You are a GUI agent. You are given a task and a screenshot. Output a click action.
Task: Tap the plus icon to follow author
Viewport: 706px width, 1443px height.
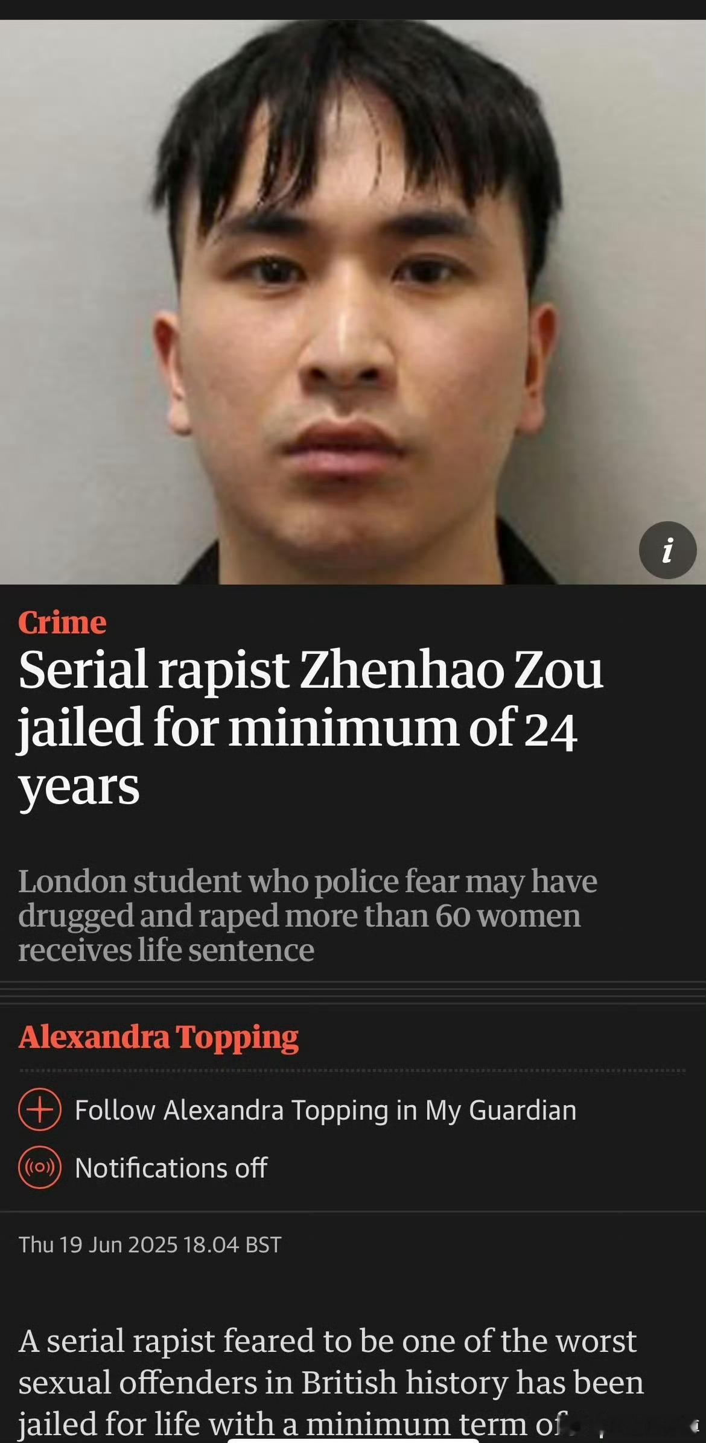pyautogui.click(x=40, y=1110)
